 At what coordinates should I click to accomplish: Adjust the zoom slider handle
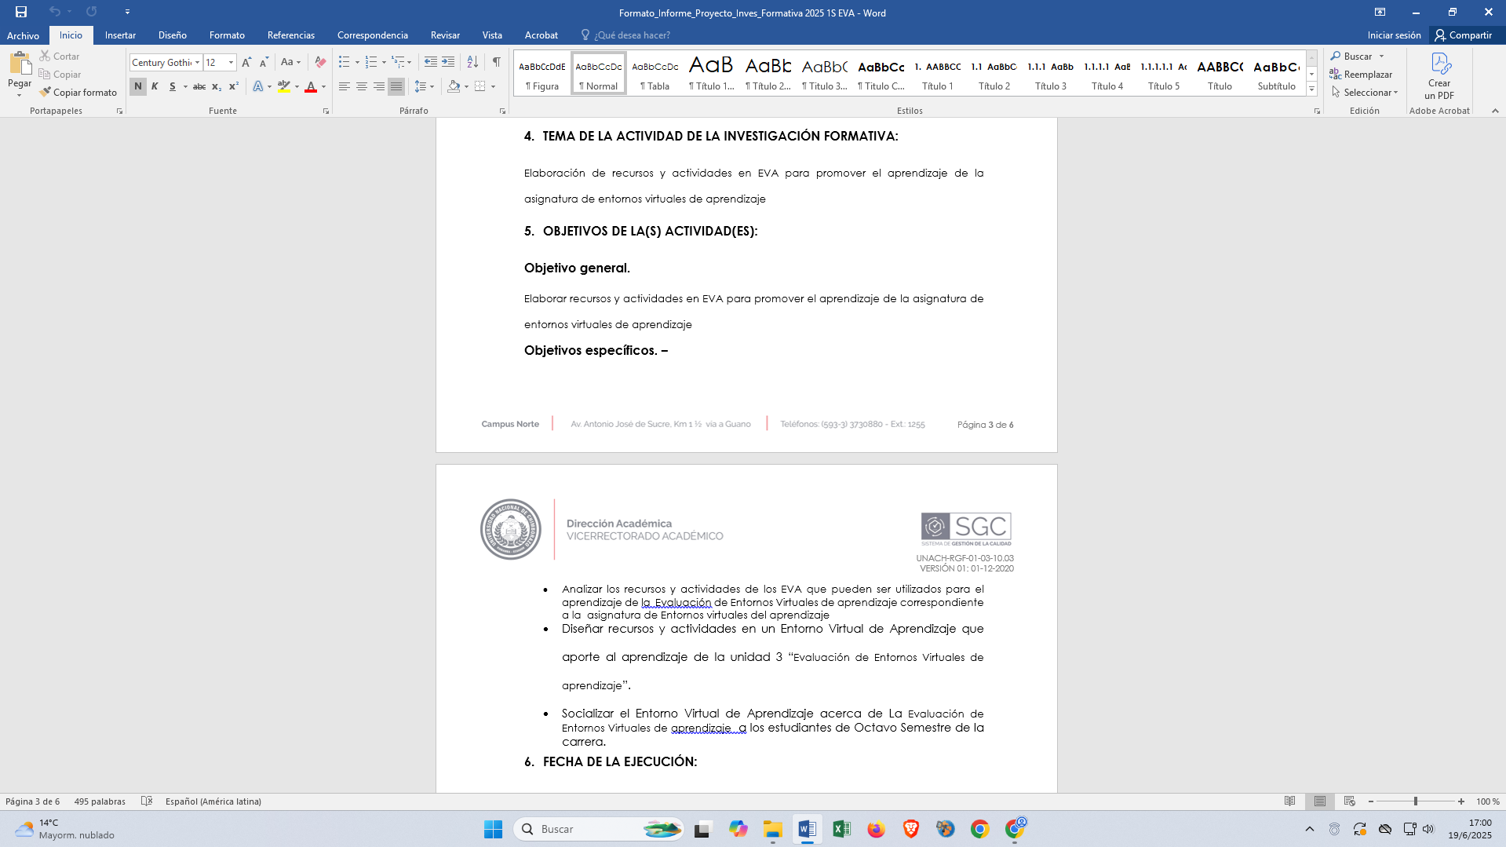(1416, 801)
